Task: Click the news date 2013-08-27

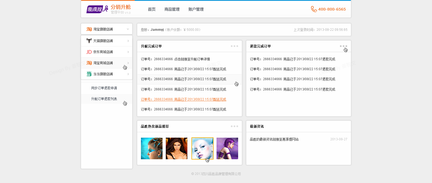Action: tap(339, 139)
